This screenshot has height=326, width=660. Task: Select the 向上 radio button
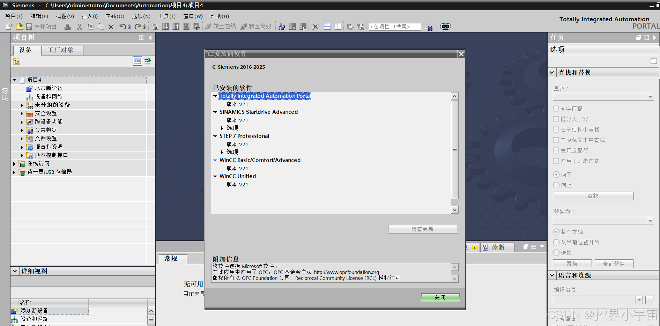[556, 185]
